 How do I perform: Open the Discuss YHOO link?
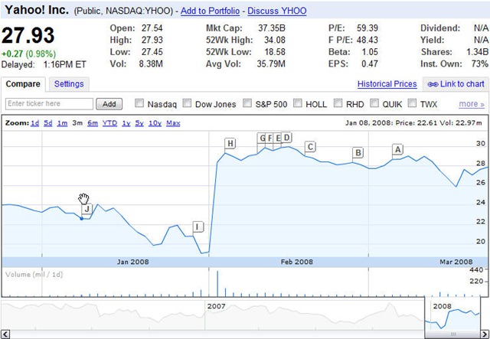pyautogui.click(x=277, y=11)
